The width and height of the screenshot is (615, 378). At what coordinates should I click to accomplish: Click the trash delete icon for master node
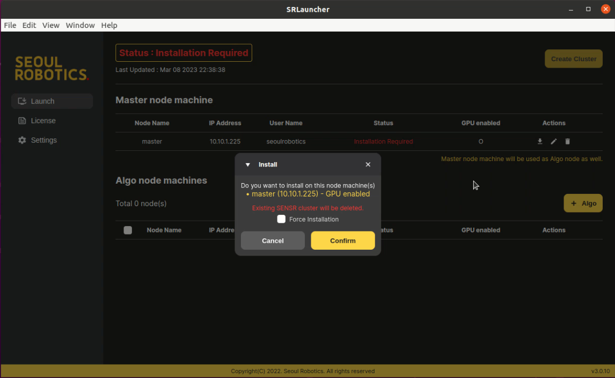pos(568,142)
